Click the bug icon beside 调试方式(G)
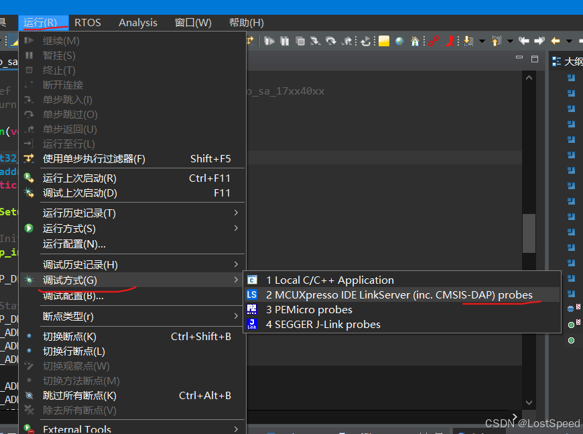 click(29, 280)
